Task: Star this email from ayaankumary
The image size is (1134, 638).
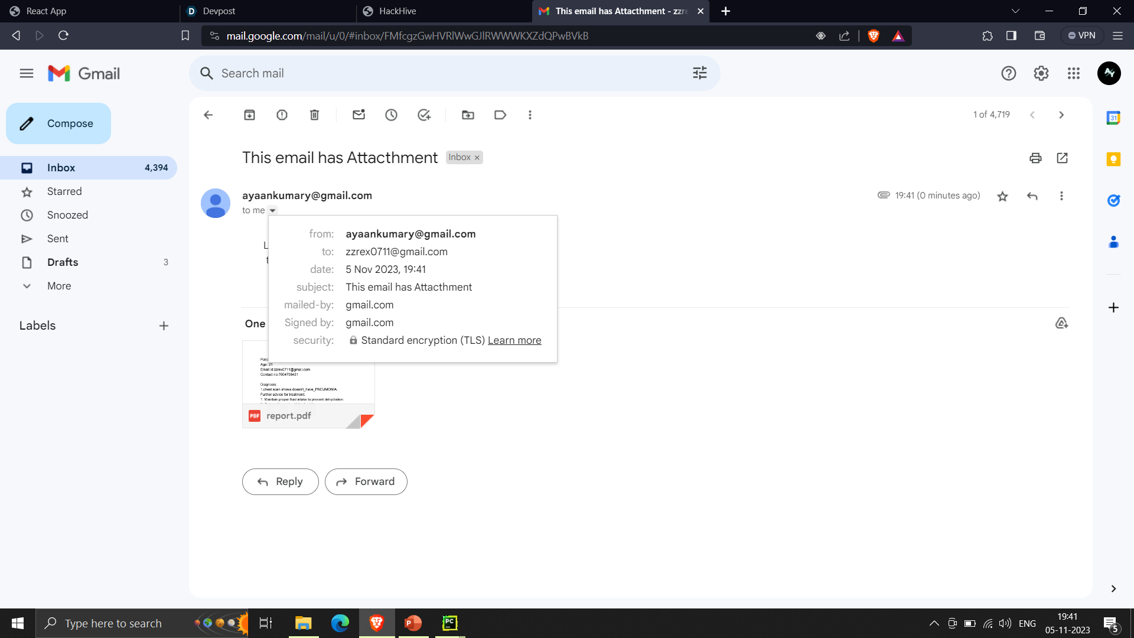Action: [x=1002, y=196]
